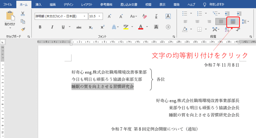This screenshot has height=138, width=256.
Task: Toggle Bold formatting
Action: [40, 27]
